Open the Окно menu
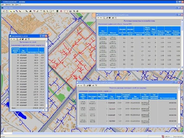The height and width of the screenshot is (138, 184). (x=17, y=4)
